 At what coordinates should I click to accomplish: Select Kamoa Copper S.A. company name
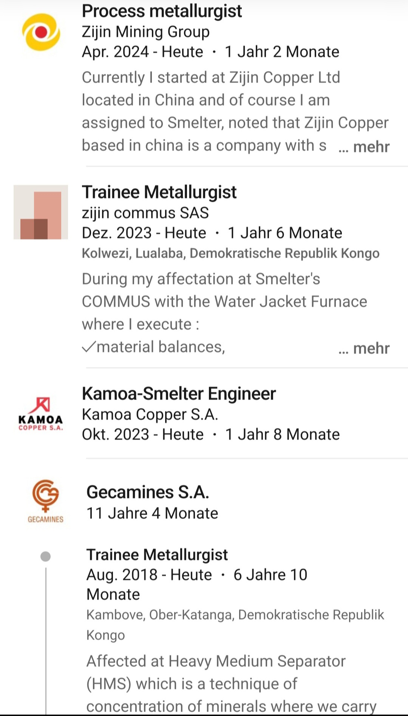point(150,414)
